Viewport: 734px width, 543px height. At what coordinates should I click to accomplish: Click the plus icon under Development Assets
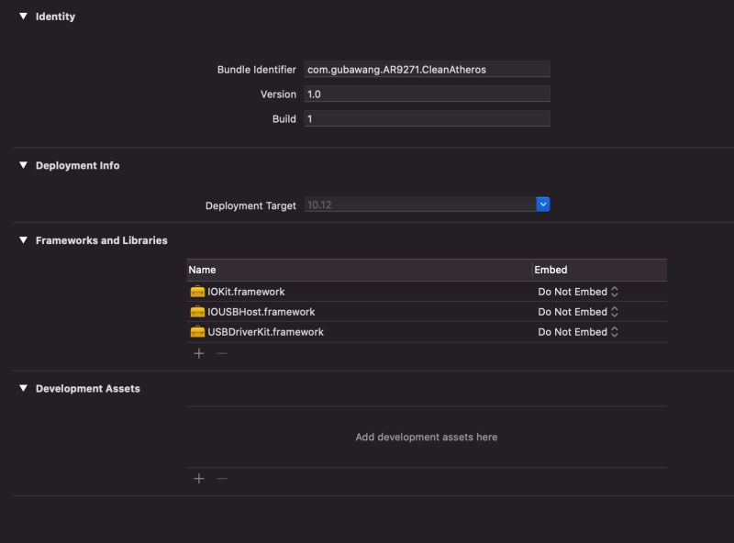197,478
